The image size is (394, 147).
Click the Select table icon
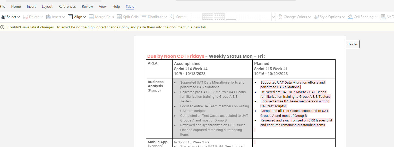(3, 17)
